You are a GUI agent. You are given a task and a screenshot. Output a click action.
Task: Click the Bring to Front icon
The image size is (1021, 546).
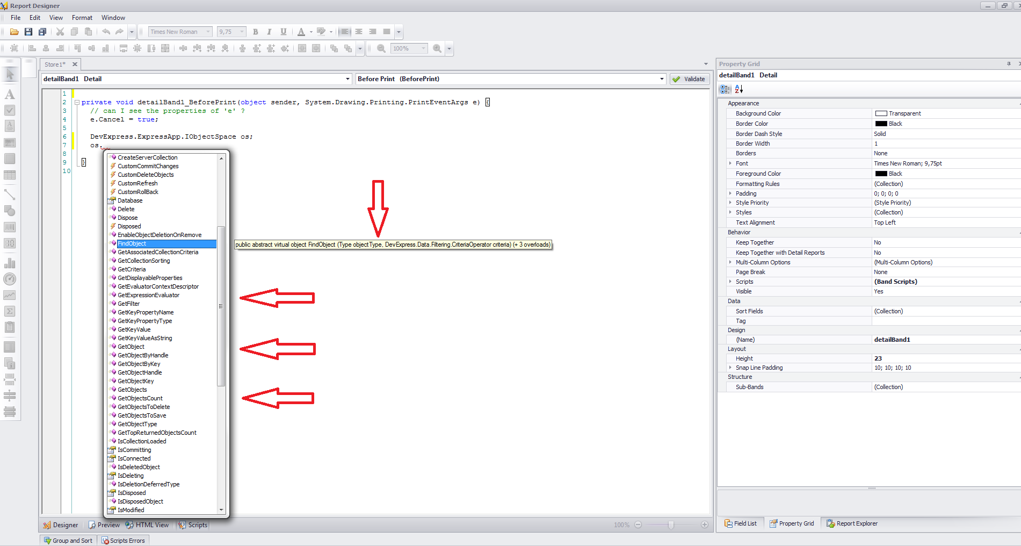tap(334, 48)
